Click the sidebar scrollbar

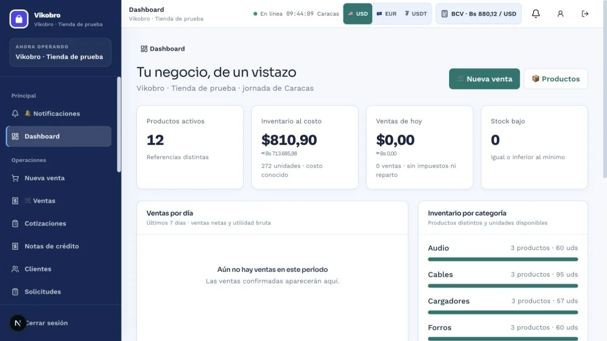119,124
